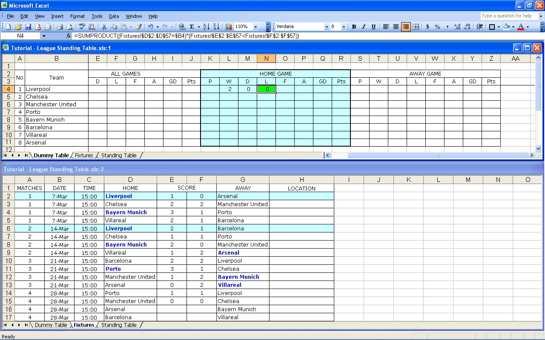Viewport: 545px width, 340px height.
Task: Decrease decimal places
Action: (x=467, y=27)
